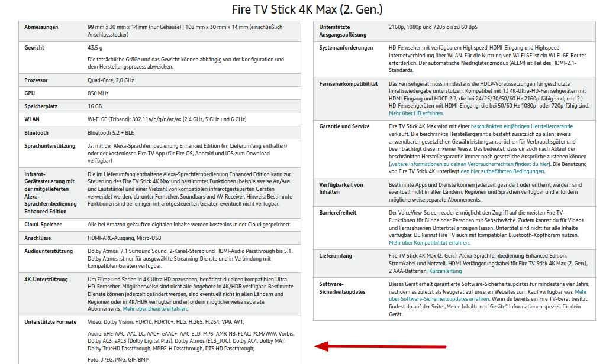Viewport: 606px width, 364px height.
Task: Click the weight value '43,5 g'
Action: pos(95,48)
